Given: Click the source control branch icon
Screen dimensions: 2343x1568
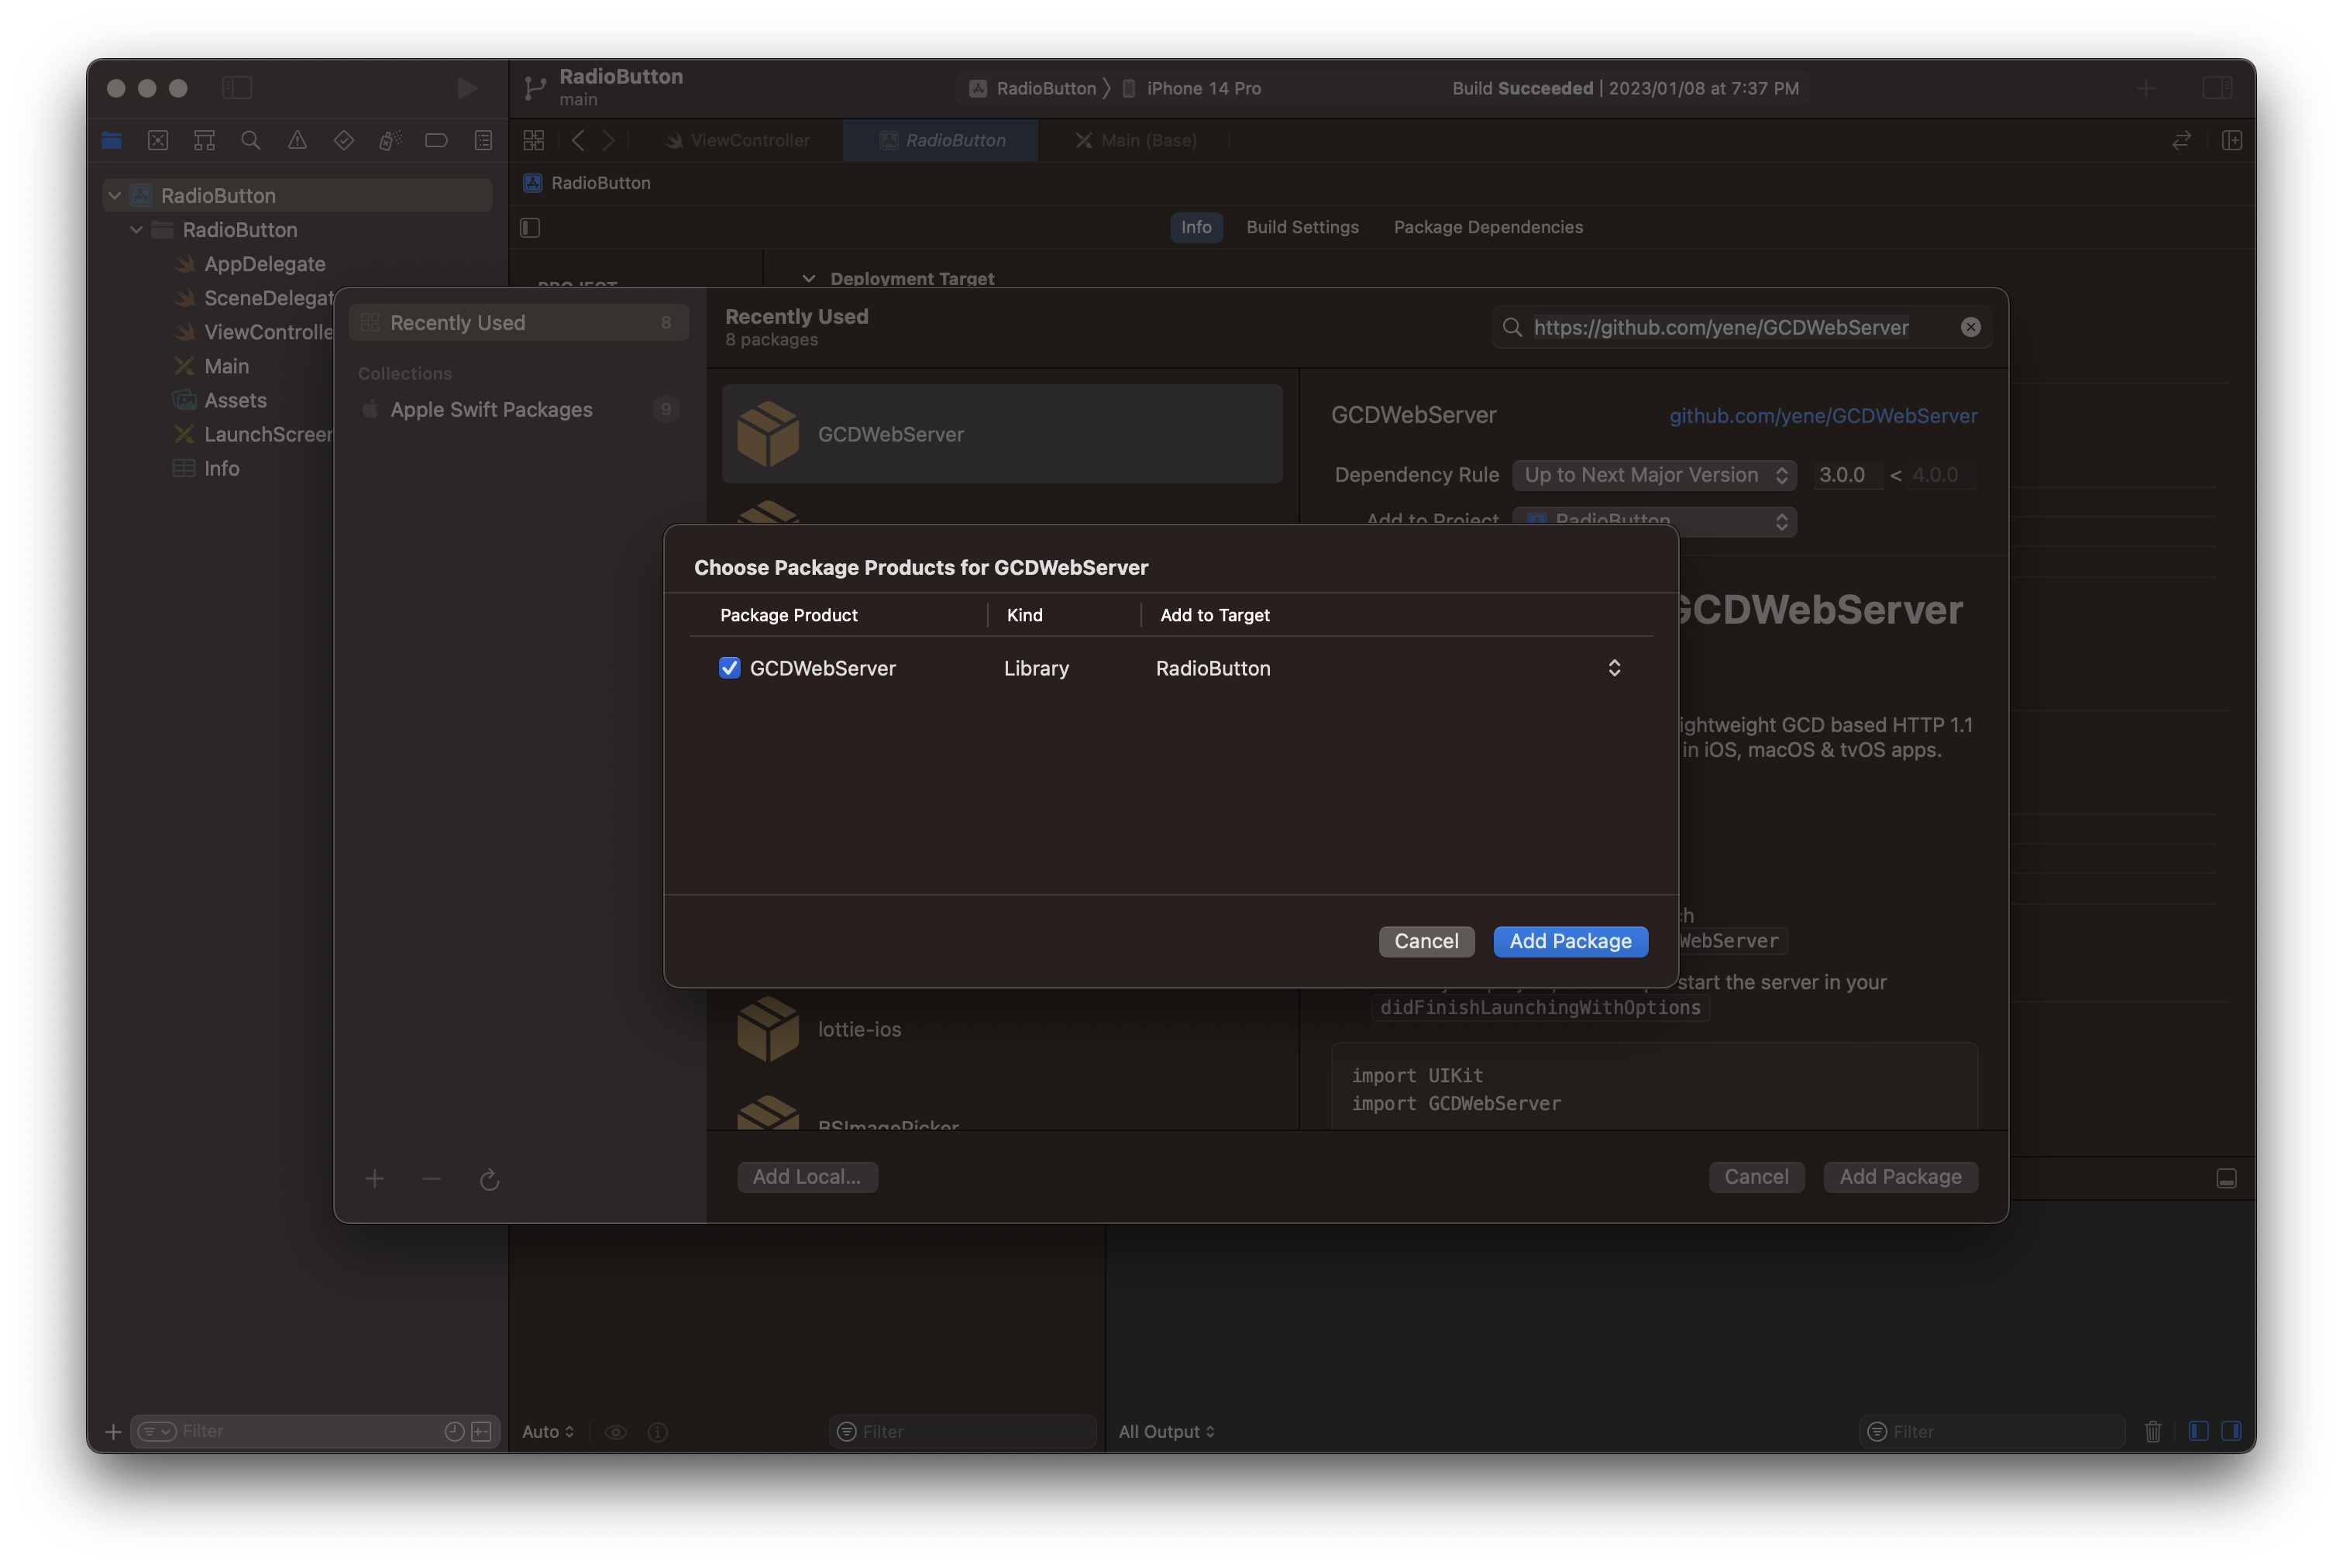Looking at the screenshot, I should click(535, 88).
